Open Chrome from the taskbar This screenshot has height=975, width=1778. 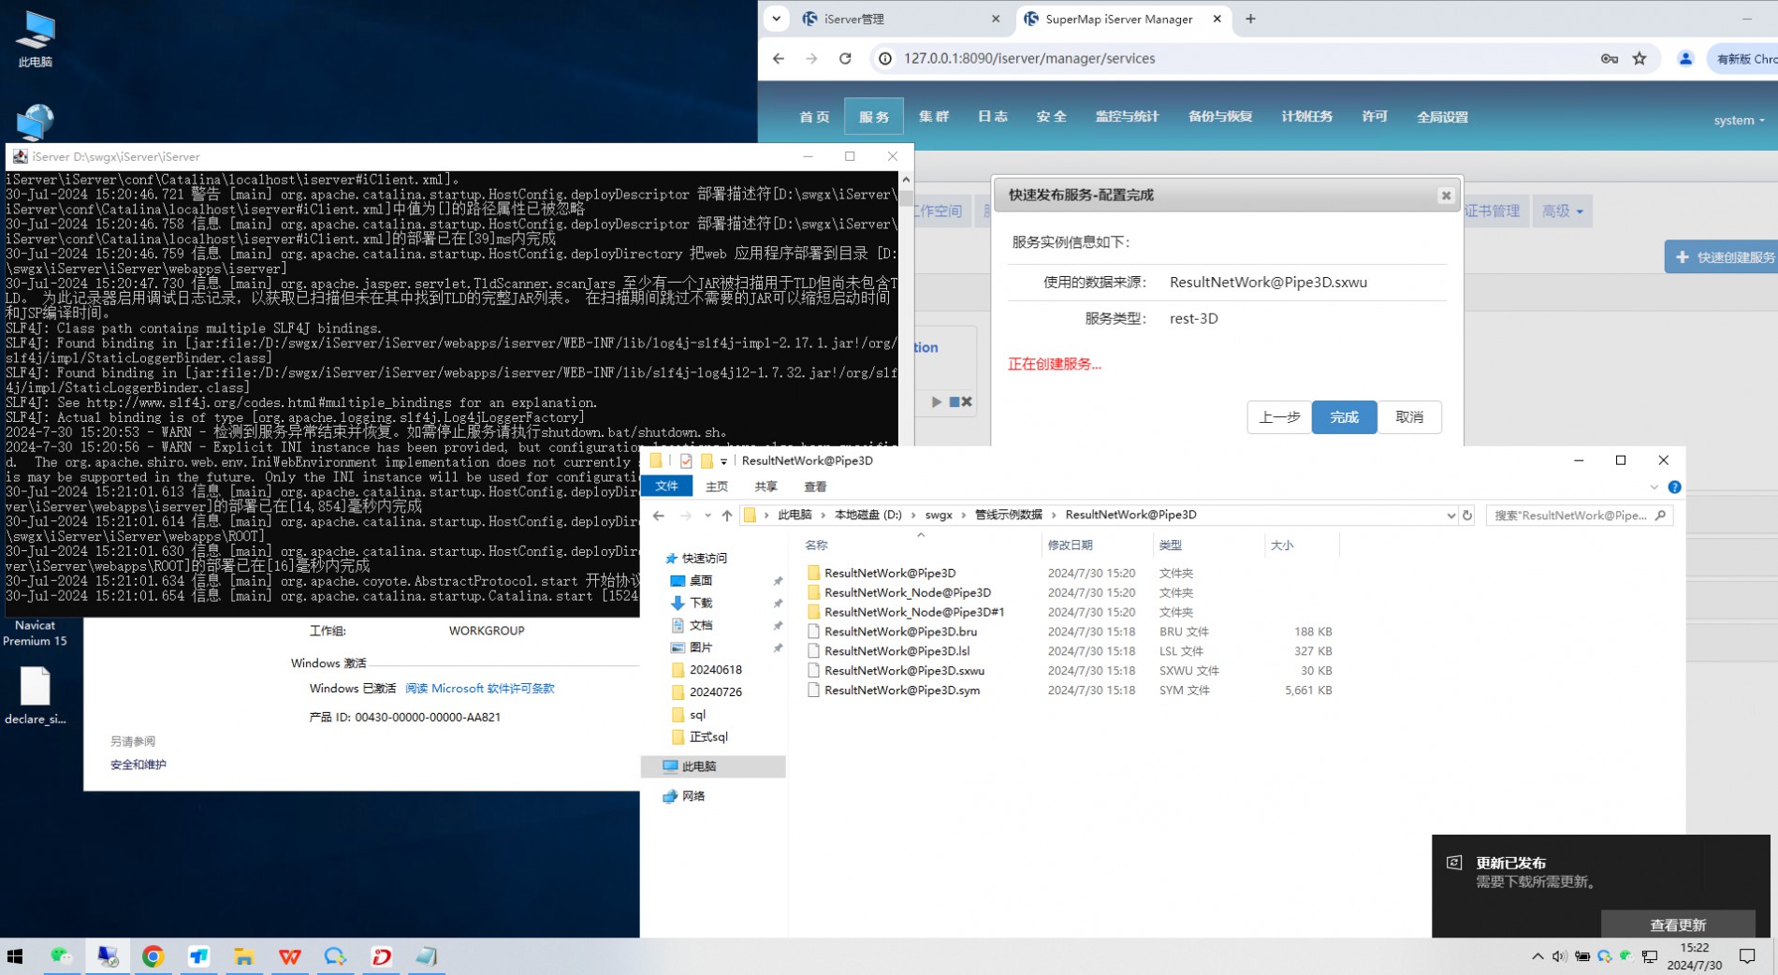153,956
